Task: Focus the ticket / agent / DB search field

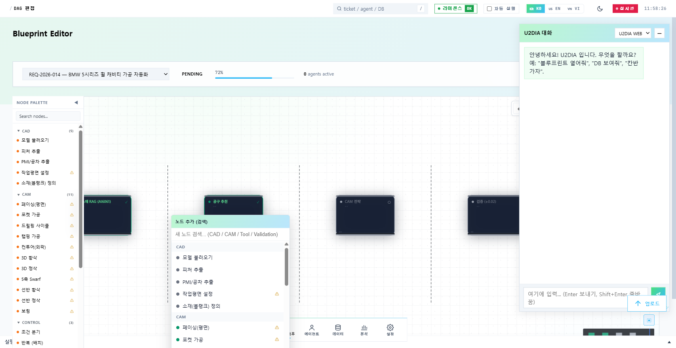Action: (x=380, y=9)
